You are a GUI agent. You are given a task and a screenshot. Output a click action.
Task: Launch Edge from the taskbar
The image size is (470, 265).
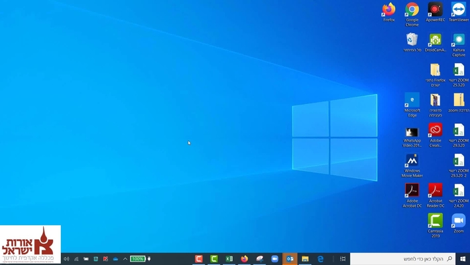(x=320, y=258)
